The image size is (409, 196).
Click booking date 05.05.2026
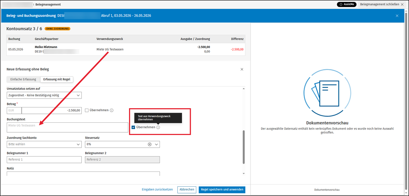click(x=16, y=49)
